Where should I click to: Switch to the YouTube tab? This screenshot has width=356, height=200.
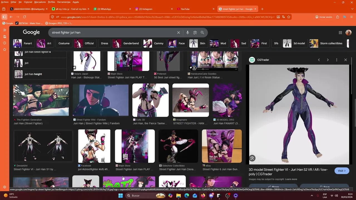(196, 9)
